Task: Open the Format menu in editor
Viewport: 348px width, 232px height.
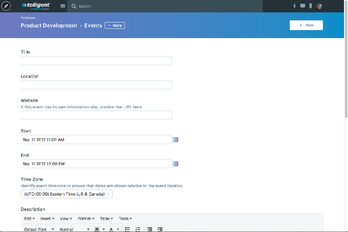Action: (86, 219)
